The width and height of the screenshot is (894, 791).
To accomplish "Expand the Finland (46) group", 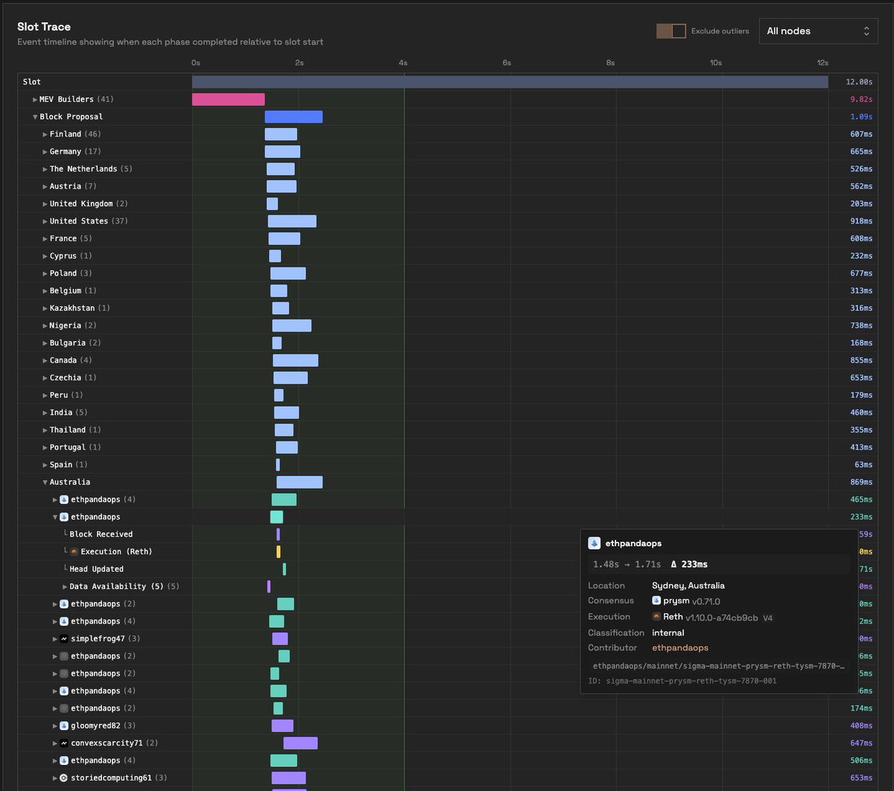I will point(45,134).
